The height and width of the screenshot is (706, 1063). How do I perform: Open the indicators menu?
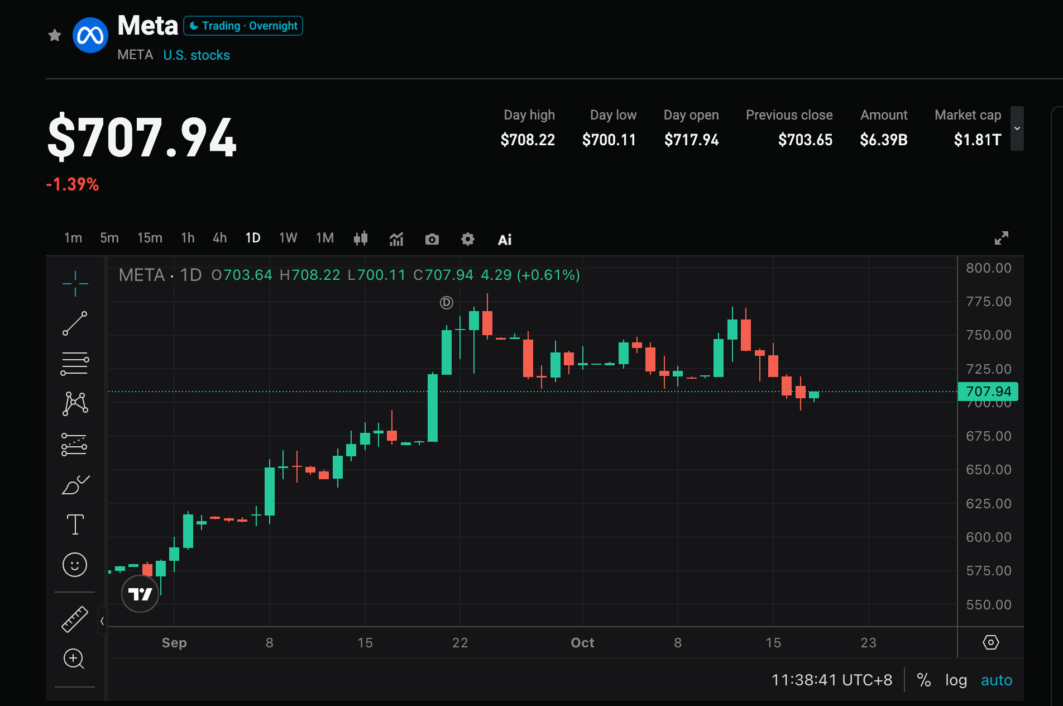click(x=396, y=239)
